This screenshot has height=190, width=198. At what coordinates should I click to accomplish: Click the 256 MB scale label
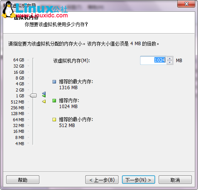tap(17, 108)
